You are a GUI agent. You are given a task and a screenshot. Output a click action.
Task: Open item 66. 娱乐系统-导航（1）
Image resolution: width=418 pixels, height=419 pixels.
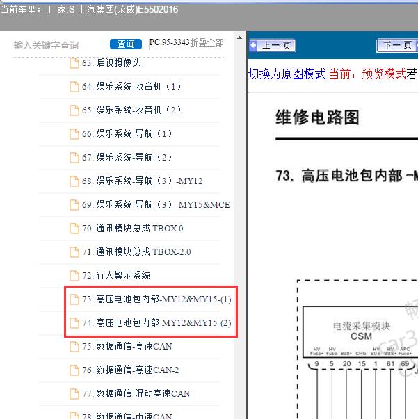click(127, 133)
